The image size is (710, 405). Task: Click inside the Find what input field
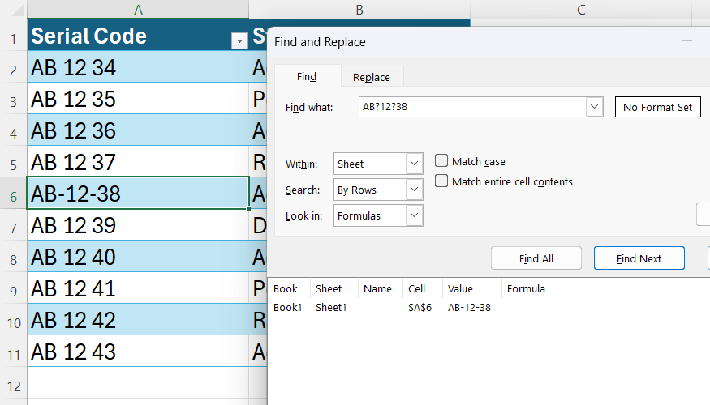coord(472,107)
